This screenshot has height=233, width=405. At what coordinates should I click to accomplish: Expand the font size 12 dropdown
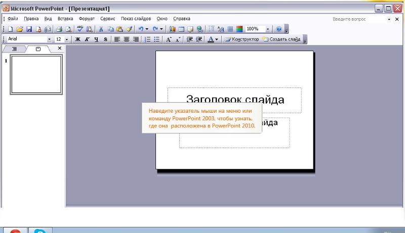[67, 39]
